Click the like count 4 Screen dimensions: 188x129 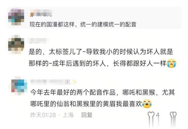(x=158, y=115)
